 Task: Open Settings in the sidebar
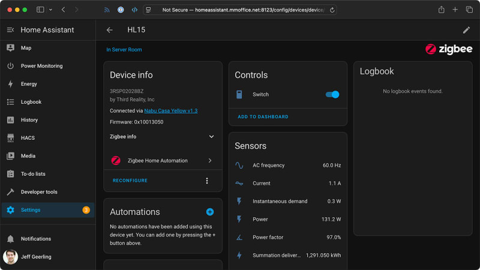[x=31, y=210]
